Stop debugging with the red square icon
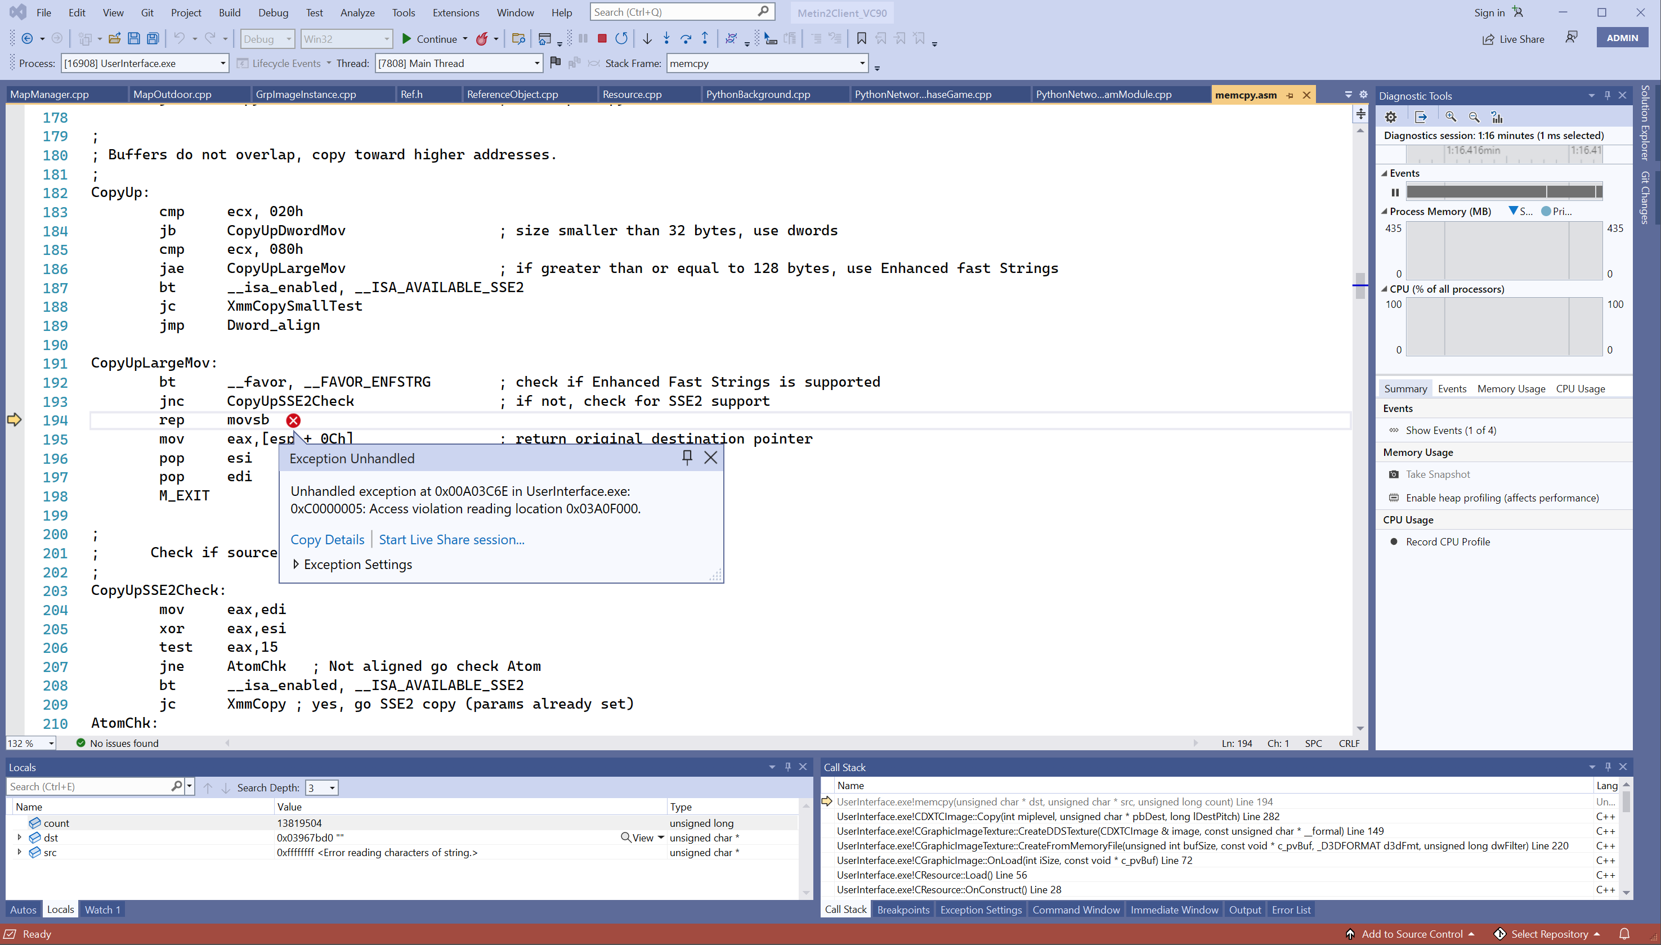1661x945 pixels. 602,39
